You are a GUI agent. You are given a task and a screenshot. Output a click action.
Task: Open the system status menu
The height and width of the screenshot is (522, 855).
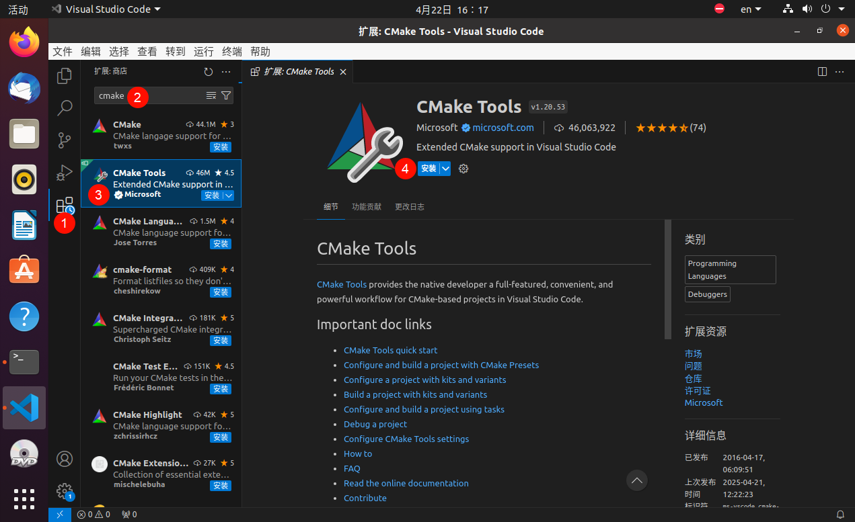coord(814,9)
